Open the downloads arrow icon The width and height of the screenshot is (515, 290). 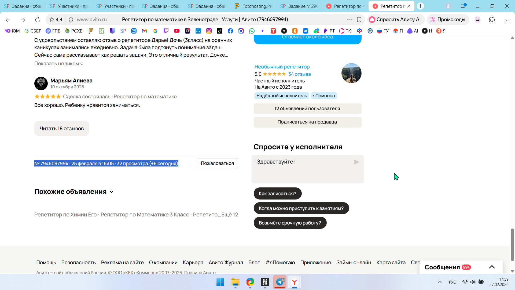point(507,20)
